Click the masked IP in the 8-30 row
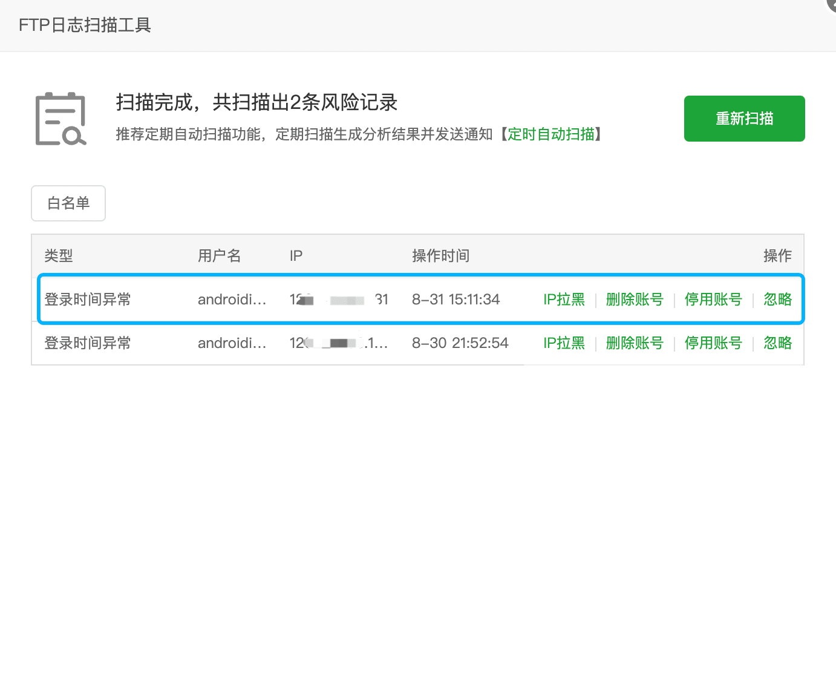The height and width of the screenshot is (679, 836). tap(339, 343)
